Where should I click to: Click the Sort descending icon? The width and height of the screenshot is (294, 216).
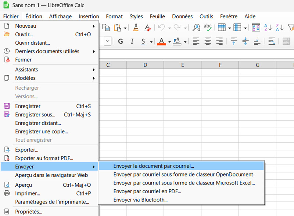point(280,27)
